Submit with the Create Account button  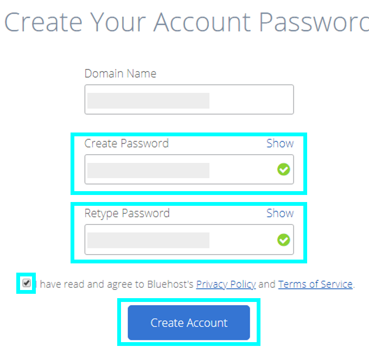pos(189,323)
